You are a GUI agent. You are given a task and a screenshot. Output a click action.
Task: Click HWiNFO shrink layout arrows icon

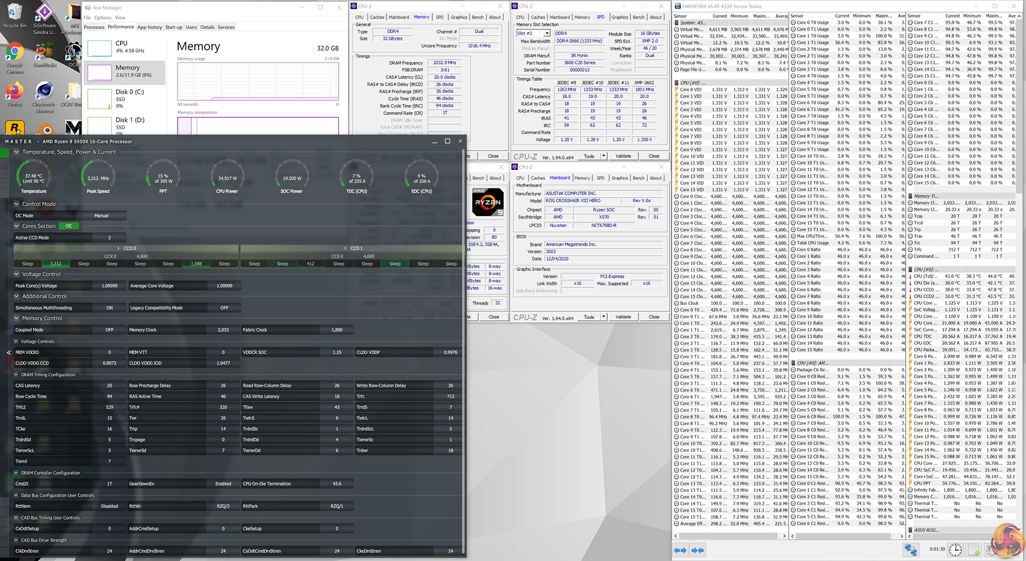698,550
